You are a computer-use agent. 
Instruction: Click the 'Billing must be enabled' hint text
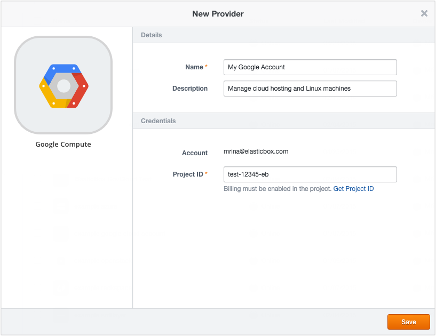(x=278, y=189)
